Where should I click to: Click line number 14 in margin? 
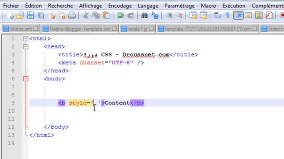pyautogui.click(x=11, y=143)
